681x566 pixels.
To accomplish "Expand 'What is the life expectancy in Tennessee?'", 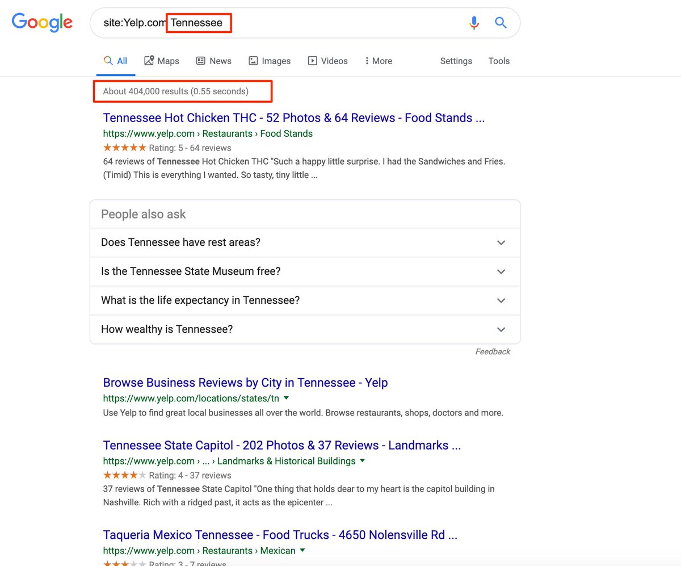I will (305, 300).
